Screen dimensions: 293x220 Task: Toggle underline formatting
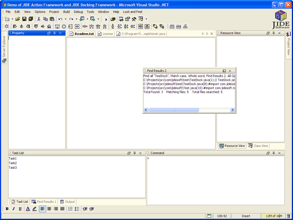point(20,209)
